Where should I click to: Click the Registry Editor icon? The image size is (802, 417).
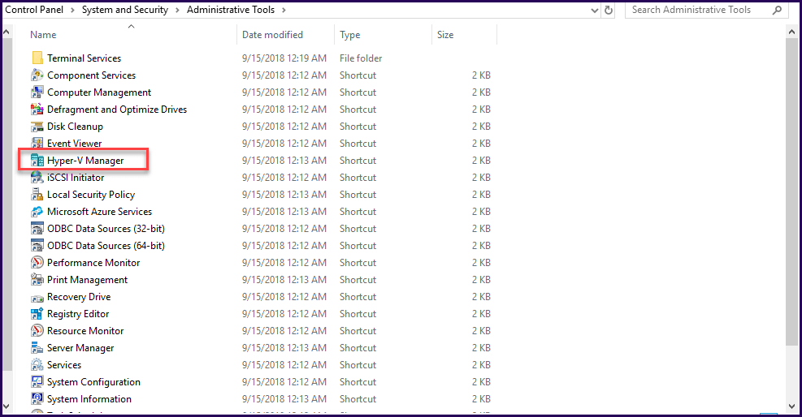37,313
